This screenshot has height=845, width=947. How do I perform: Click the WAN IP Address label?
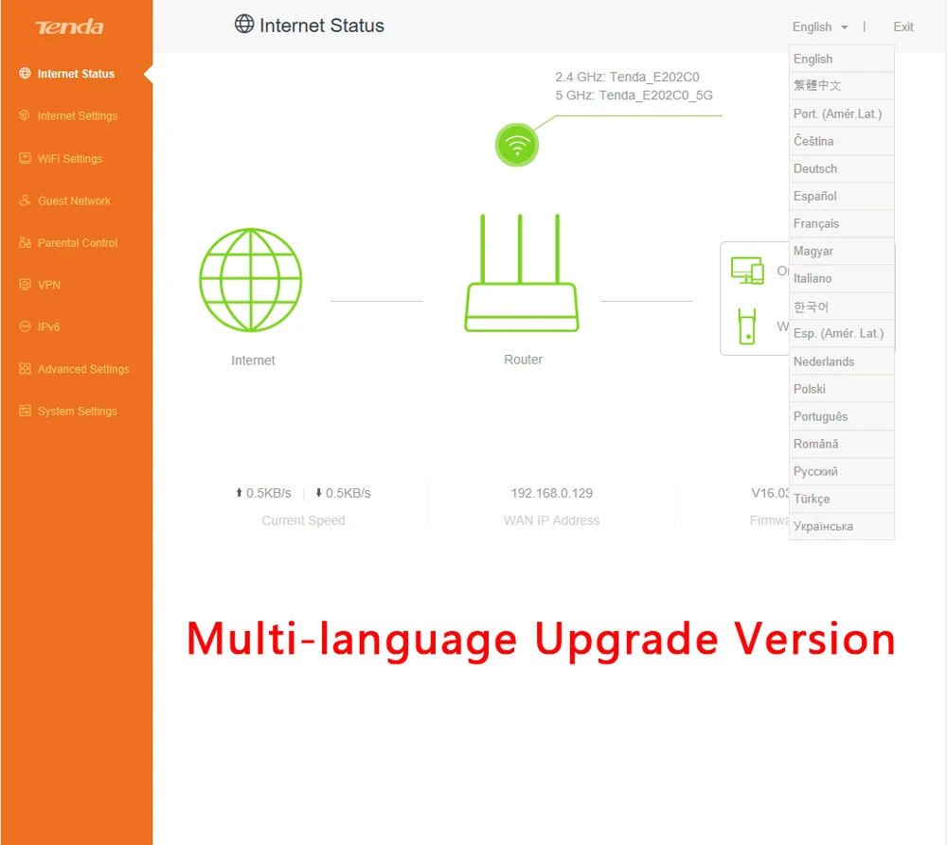click(x=551, y=520)
